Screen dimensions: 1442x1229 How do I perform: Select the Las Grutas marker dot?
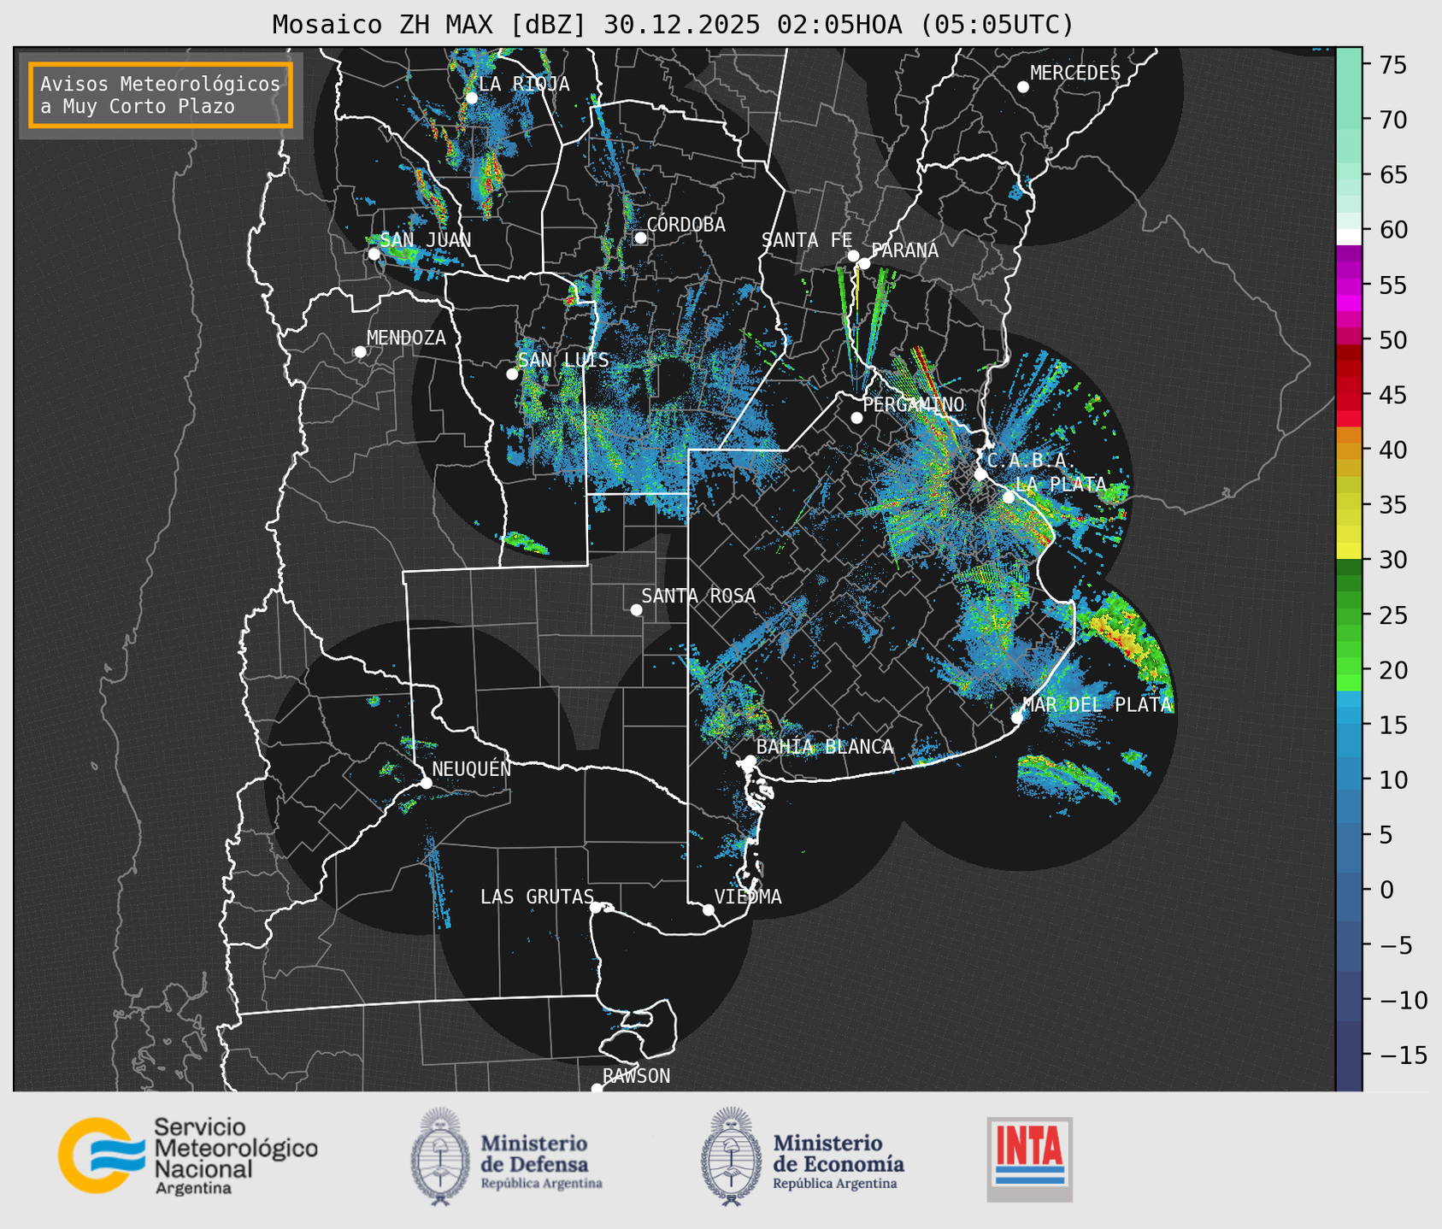(x=596, y=907)
